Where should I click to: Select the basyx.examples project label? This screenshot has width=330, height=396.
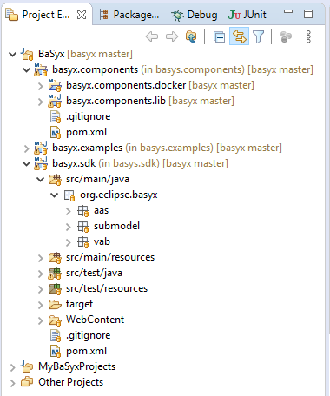click(88, 148)
